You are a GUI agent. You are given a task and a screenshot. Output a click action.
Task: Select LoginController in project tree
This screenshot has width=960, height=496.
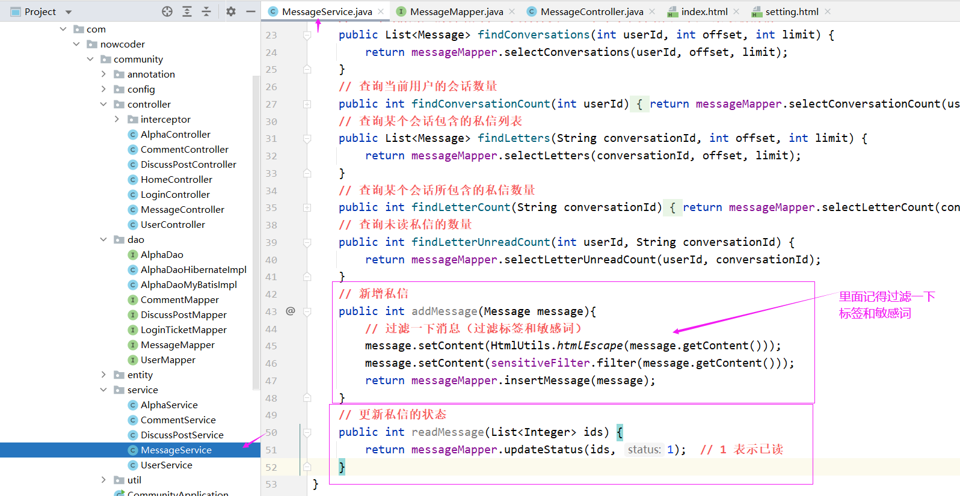pos(175,194)
